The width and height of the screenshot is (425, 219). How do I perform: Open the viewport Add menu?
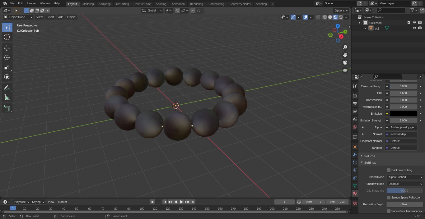click(x=61, y=17)
